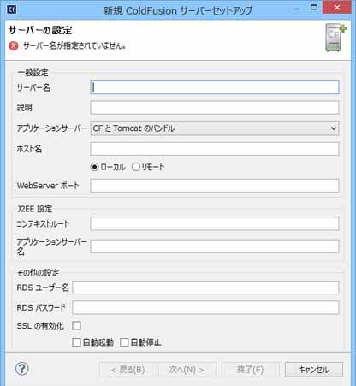Check the 自動停止 checkbox
356x386 pixels.
coord(124,342)
